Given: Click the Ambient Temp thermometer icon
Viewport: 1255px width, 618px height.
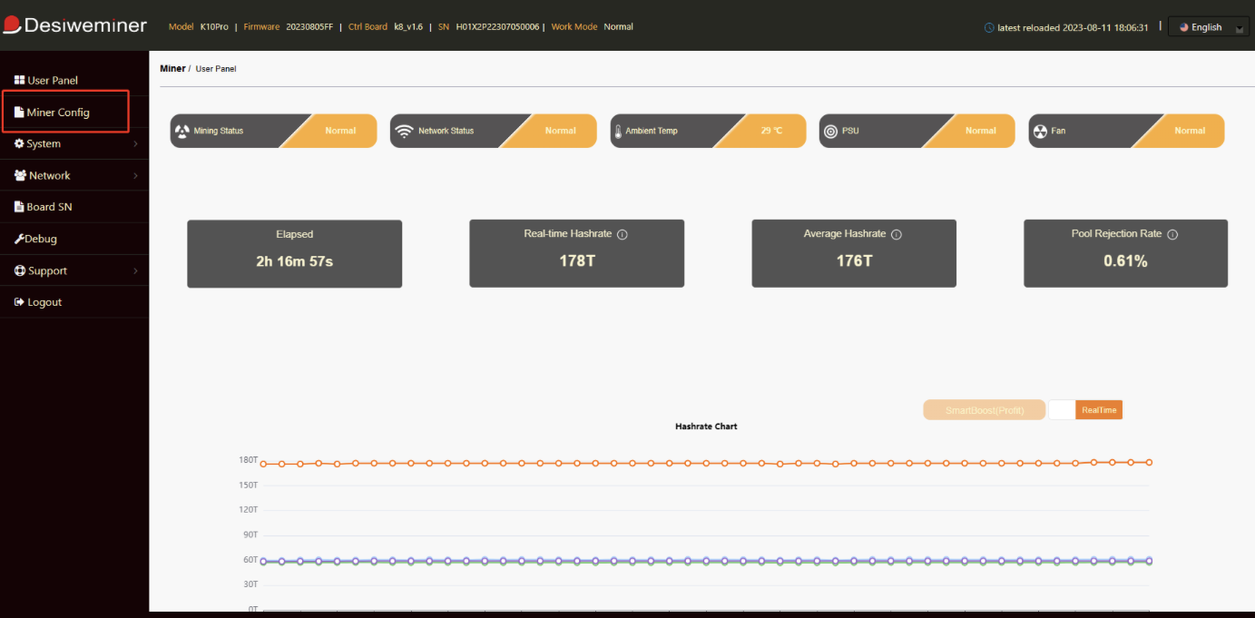Looking at the screenshot, I should point(619,130).
